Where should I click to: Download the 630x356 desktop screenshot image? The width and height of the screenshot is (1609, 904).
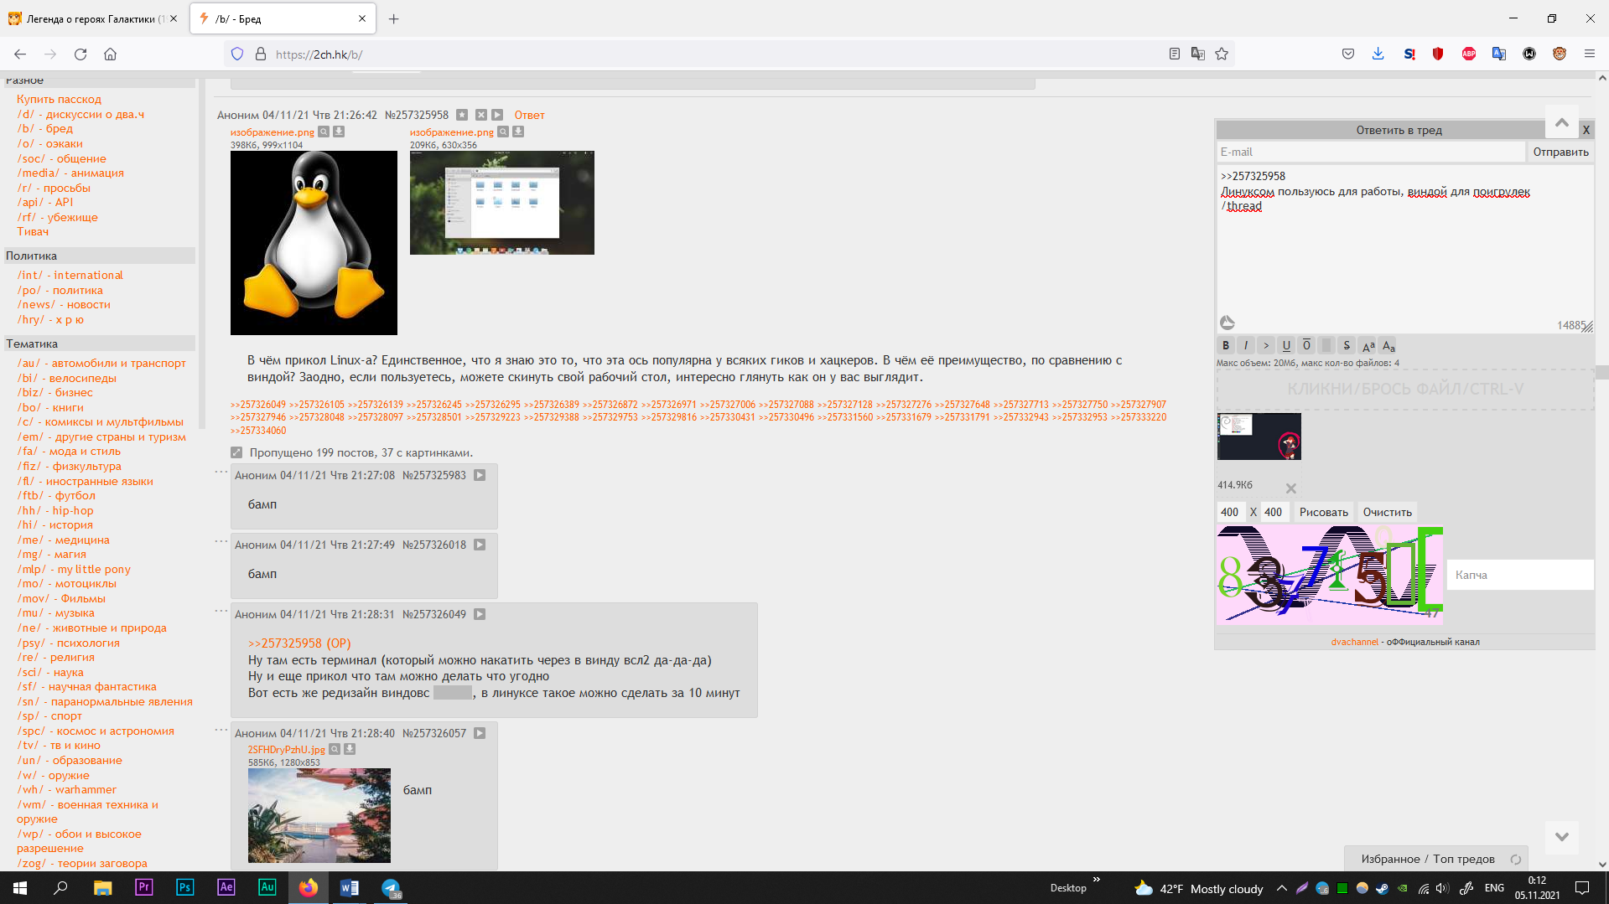pos(518,132)
